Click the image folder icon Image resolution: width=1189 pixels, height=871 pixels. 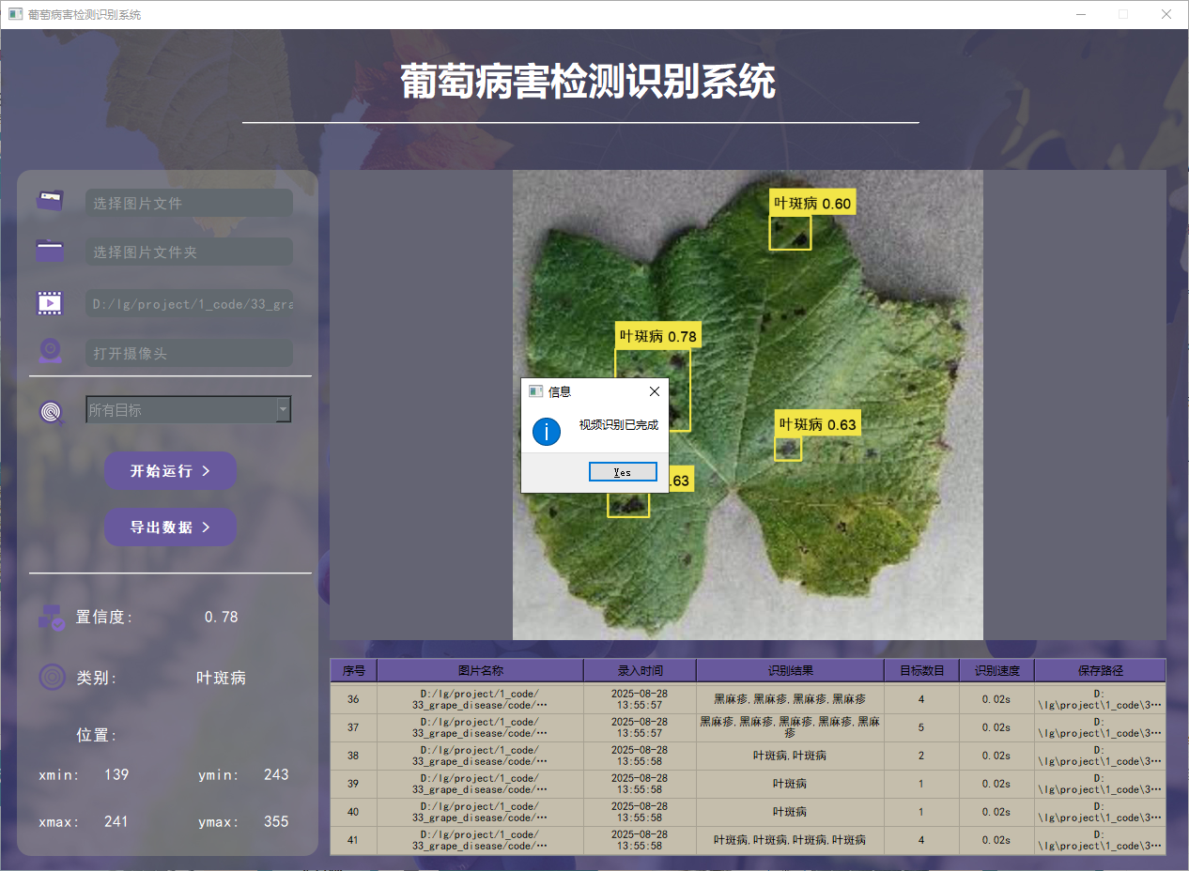[50, 251]
